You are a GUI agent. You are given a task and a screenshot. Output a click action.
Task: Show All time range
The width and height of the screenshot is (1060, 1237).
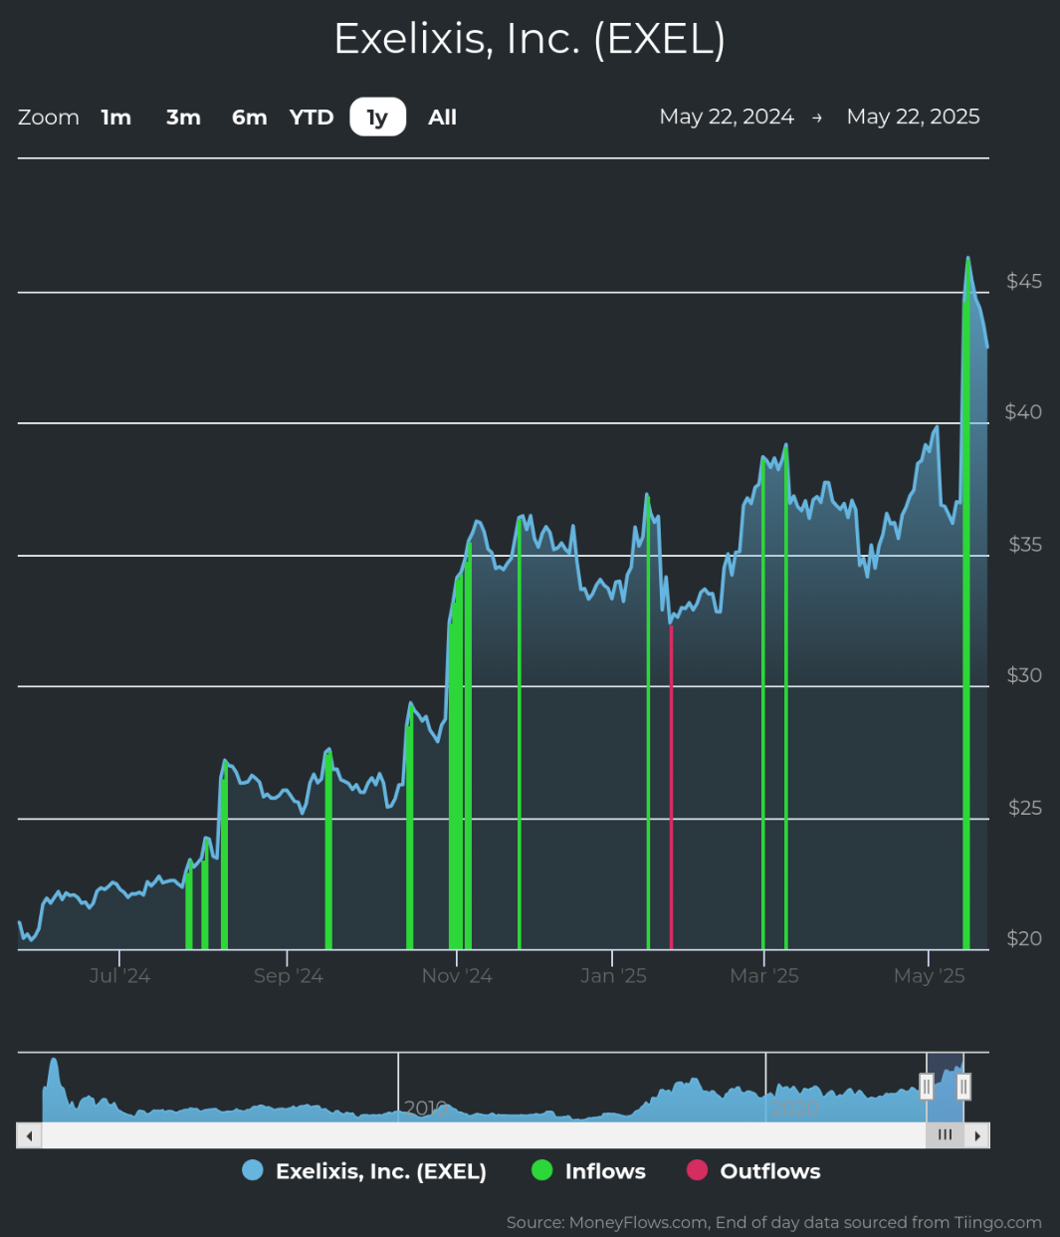pyautogui.click(x=442, y=118)
